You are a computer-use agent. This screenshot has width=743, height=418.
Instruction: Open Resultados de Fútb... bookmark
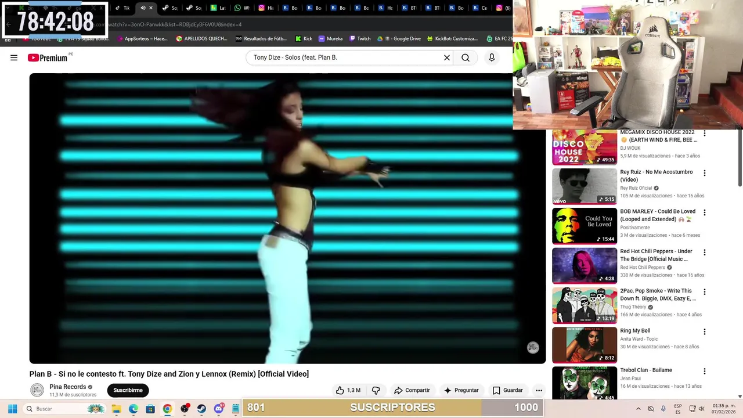pos(261,39)
